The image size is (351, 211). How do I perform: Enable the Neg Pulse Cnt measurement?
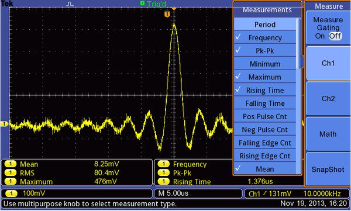(265, 129)
